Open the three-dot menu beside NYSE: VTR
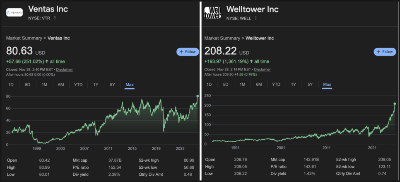 55,18
